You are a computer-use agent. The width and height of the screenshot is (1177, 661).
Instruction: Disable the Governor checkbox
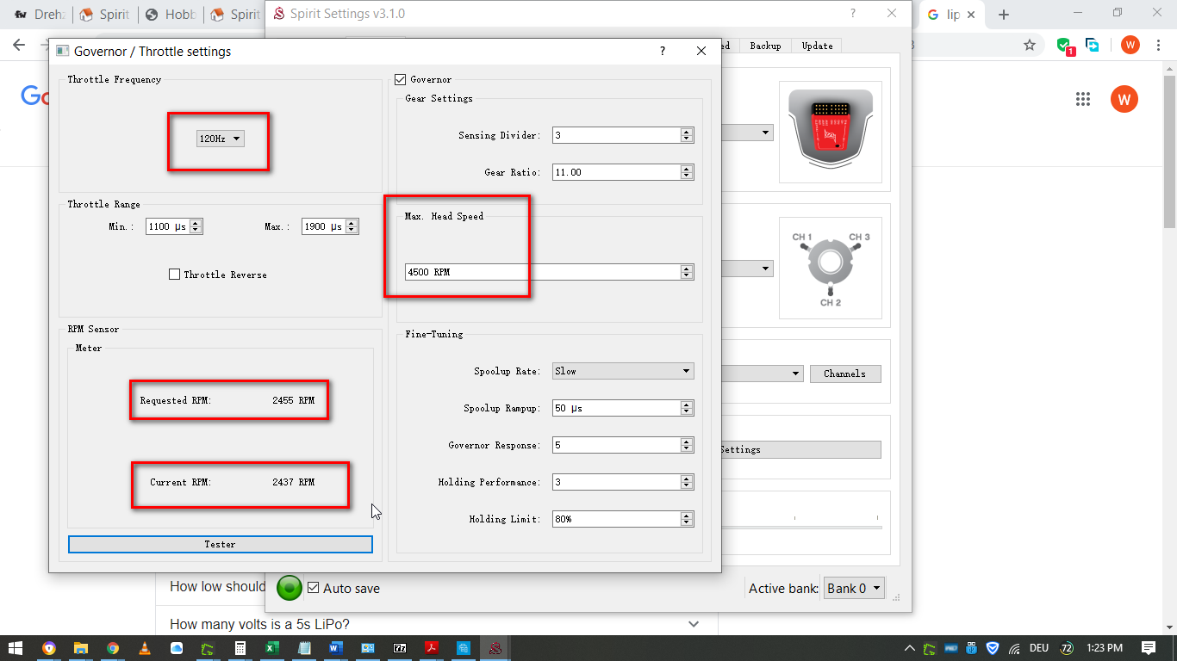coord(400,80)
